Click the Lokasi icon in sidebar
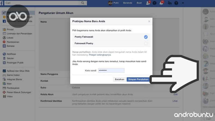The image size is (215, 121). coord(4,38)
